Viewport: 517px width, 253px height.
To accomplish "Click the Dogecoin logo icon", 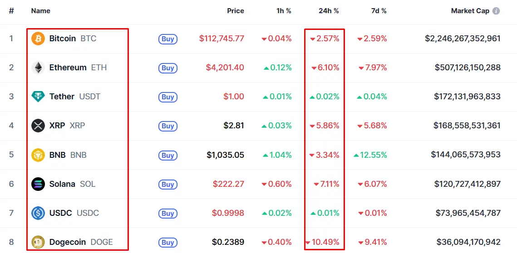I will [38, 242].
